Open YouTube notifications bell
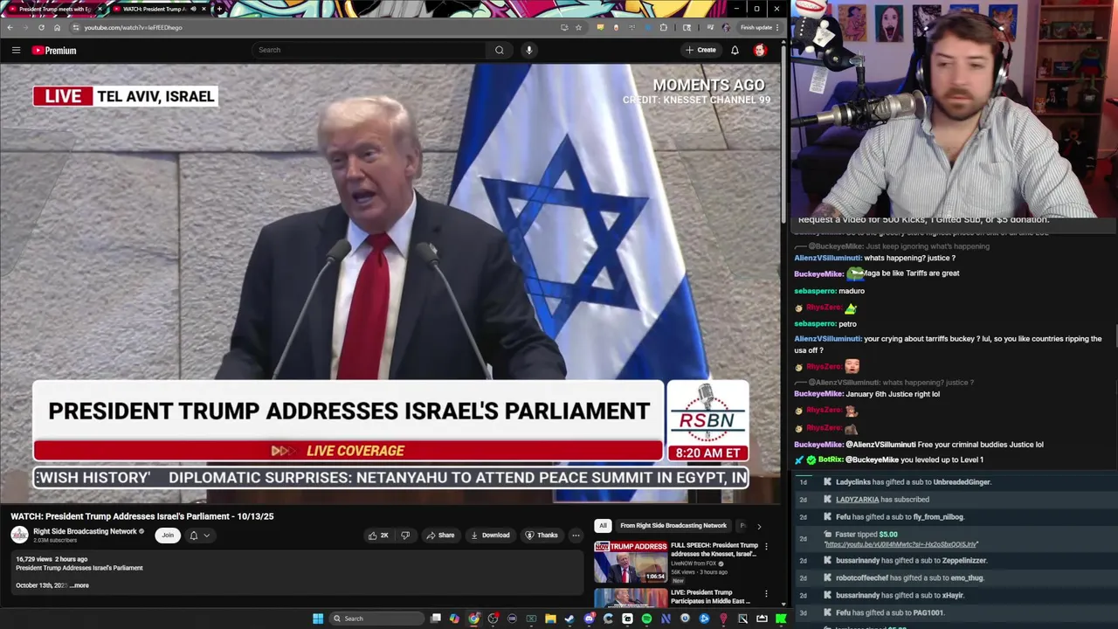 click(x=735, y=50)
